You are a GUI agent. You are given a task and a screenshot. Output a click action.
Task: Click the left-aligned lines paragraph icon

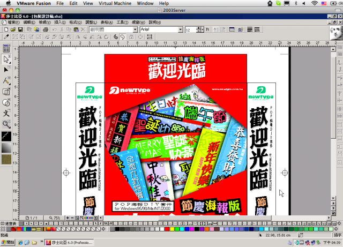coord(250,29)
